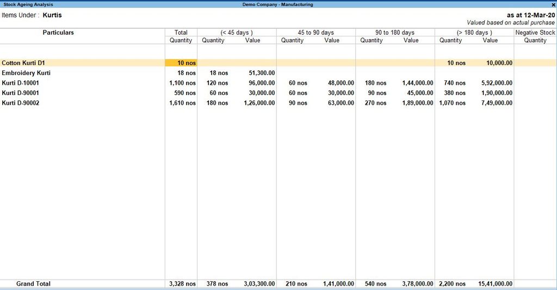Viewport: 557px width, 290px height.
Task: Click the 10,000.00 value for Cotton Kurti D1
Action: [499, 63]
